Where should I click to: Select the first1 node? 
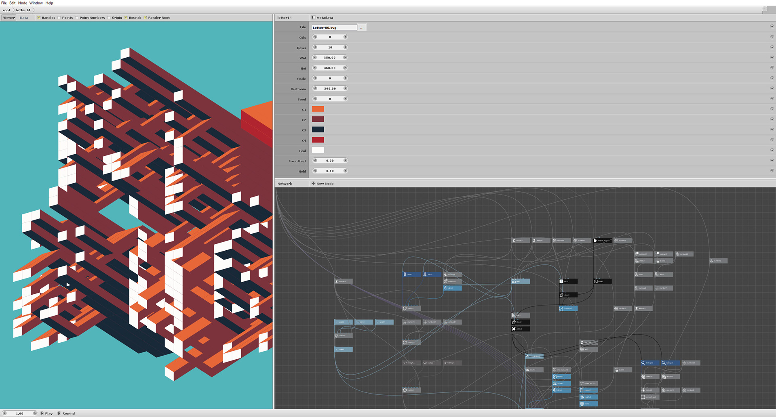[x=412, y=274]
